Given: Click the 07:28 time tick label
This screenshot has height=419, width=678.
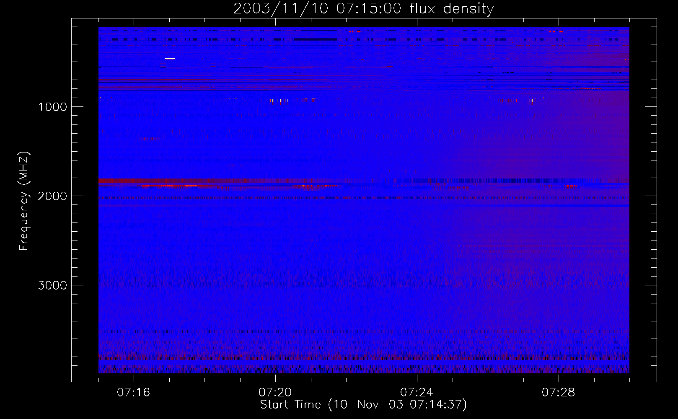Looking at the screenshot, I should click(559, 393).
